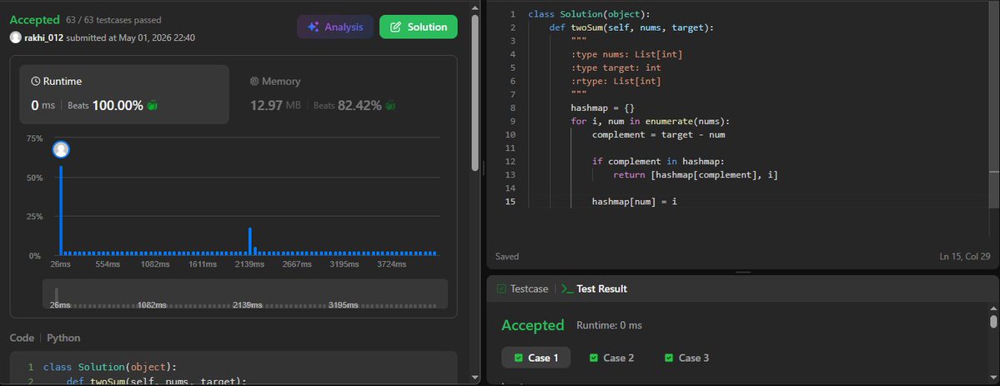The height and width of the screenshot is (386, 1000).
Task: Click the Testcase checkbox icon
Action: coord(501,288)
